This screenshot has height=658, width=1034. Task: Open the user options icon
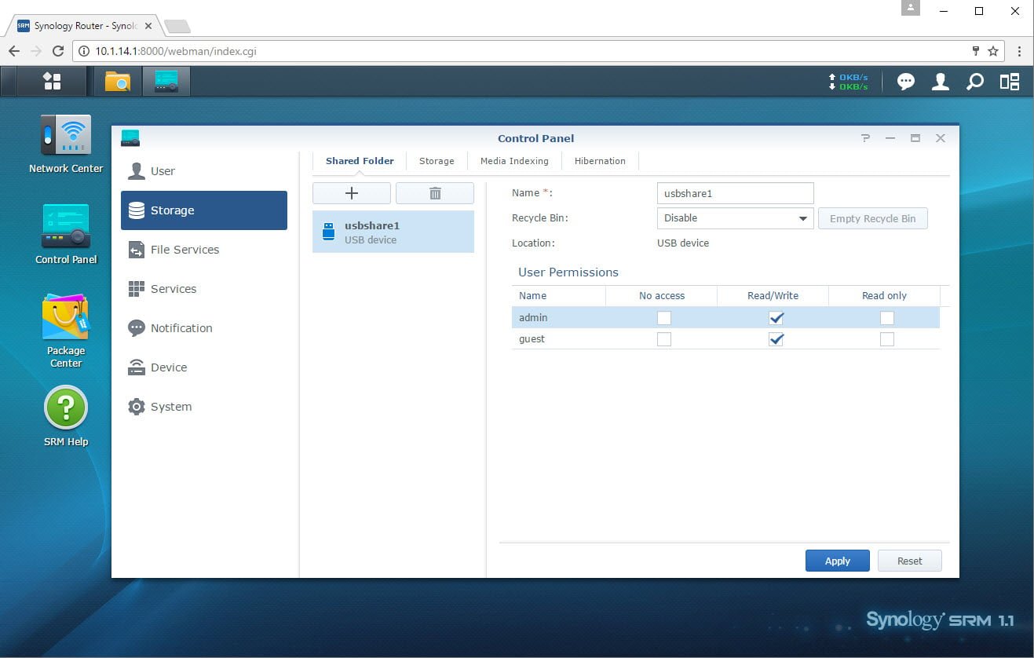pyautogui.click(x=940, y=82)
